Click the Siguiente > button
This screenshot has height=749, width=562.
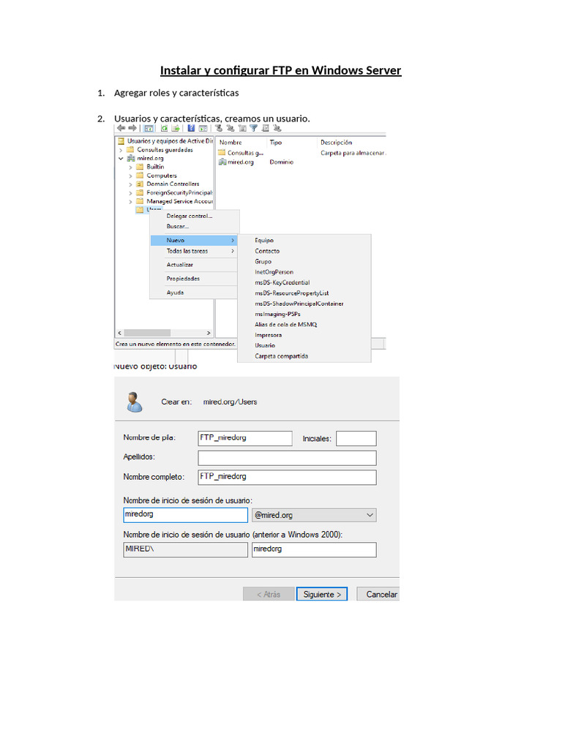coord(322,594)
